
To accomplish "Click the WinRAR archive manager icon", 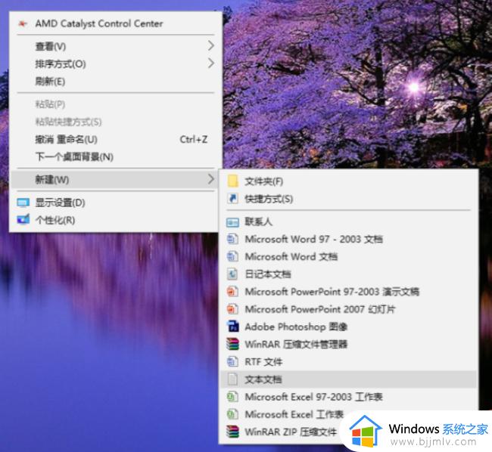I will (232, 344).
